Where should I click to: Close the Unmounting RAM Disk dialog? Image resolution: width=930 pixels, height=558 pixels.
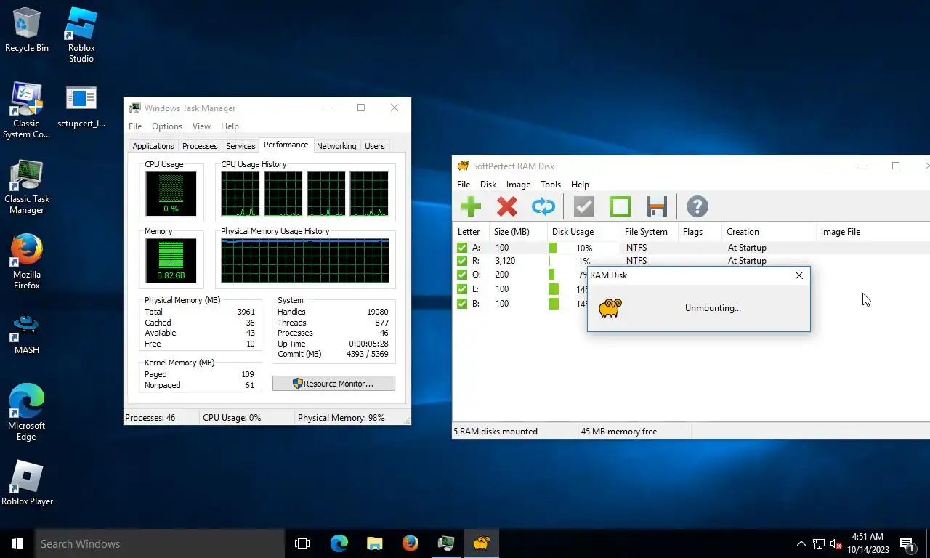799,275
